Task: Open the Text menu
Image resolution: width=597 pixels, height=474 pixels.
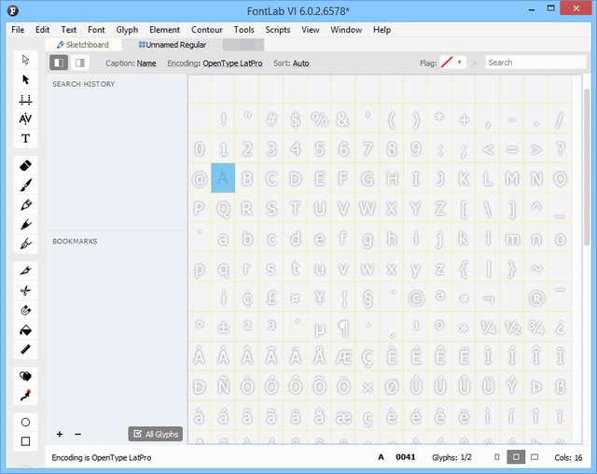Action: tap(68, 30)
